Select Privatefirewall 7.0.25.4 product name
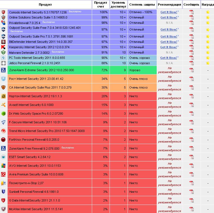Image resolution: width=214 pixels, height=213 pixels. click(x=24, y=23)
